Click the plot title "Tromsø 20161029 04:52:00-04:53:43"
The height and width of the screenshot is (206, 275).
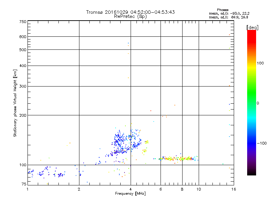[x=130, y=12]
